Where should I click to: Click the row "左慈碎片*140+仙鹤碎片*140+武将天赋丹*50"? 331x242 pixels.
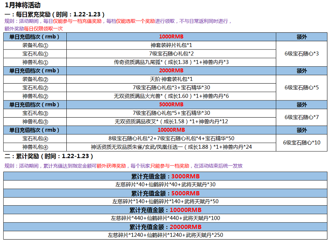pyautogui.click(x=165, y=202)
